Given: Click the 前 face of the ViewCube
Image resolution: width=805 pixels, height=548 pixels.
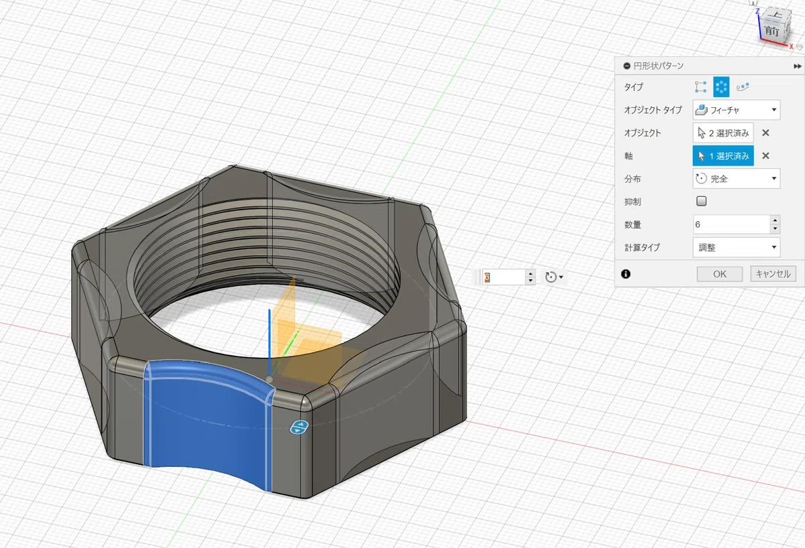Looking at the screenshot, I should pos(771,30).
